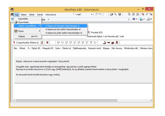The width and height of the screenshot is (165, 116).
Task: Open the Extrák menu
Action: (x=40, y=15)
